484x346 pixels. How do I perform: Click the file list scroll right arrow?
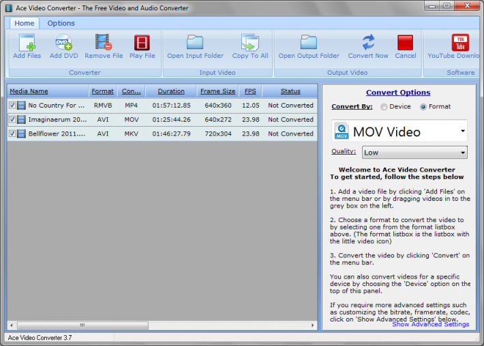click(312, 326)
